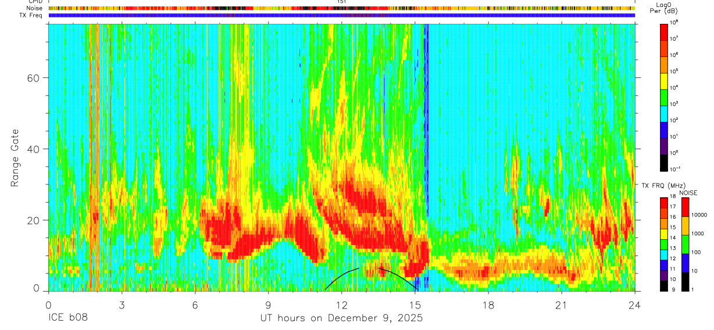Click the '151' CPID value above the plot
714x330 pixels.
(x=342, y=2)
